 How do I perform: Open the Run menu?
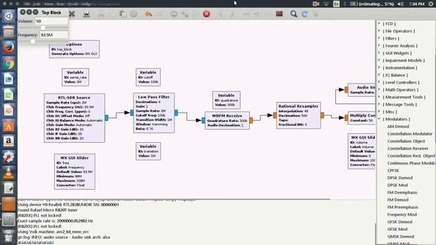click(61, 4)
